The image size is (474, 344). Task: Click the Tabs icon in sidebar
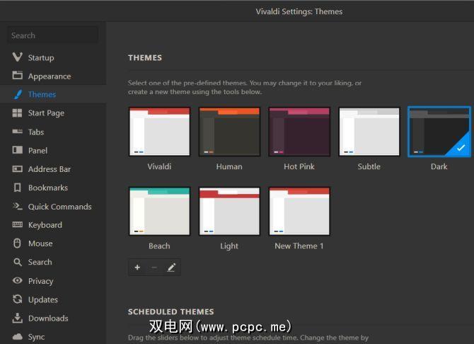pos(17,132)
